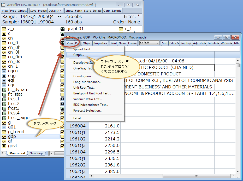This screenshot has width=243, height=181.
Task: Click the fit_stat graph icon
Action: click(x=4, y=94)
